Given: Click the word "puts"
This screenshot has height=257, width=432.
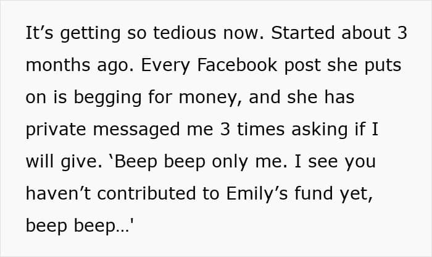Looking at the screenshot, I should [x=383, y=66].
